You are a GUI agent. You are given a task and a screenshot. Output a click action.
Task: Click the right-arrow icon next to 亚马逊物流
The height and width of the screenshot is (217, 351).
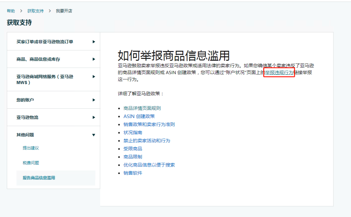point(94,117)
